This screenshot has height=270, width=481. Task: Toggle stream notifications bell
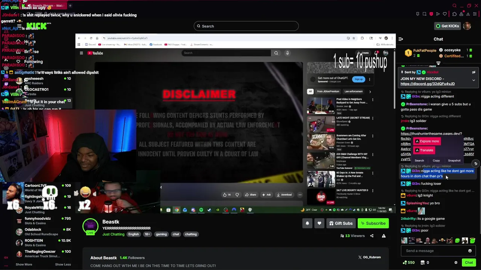(x=307, y=223)
